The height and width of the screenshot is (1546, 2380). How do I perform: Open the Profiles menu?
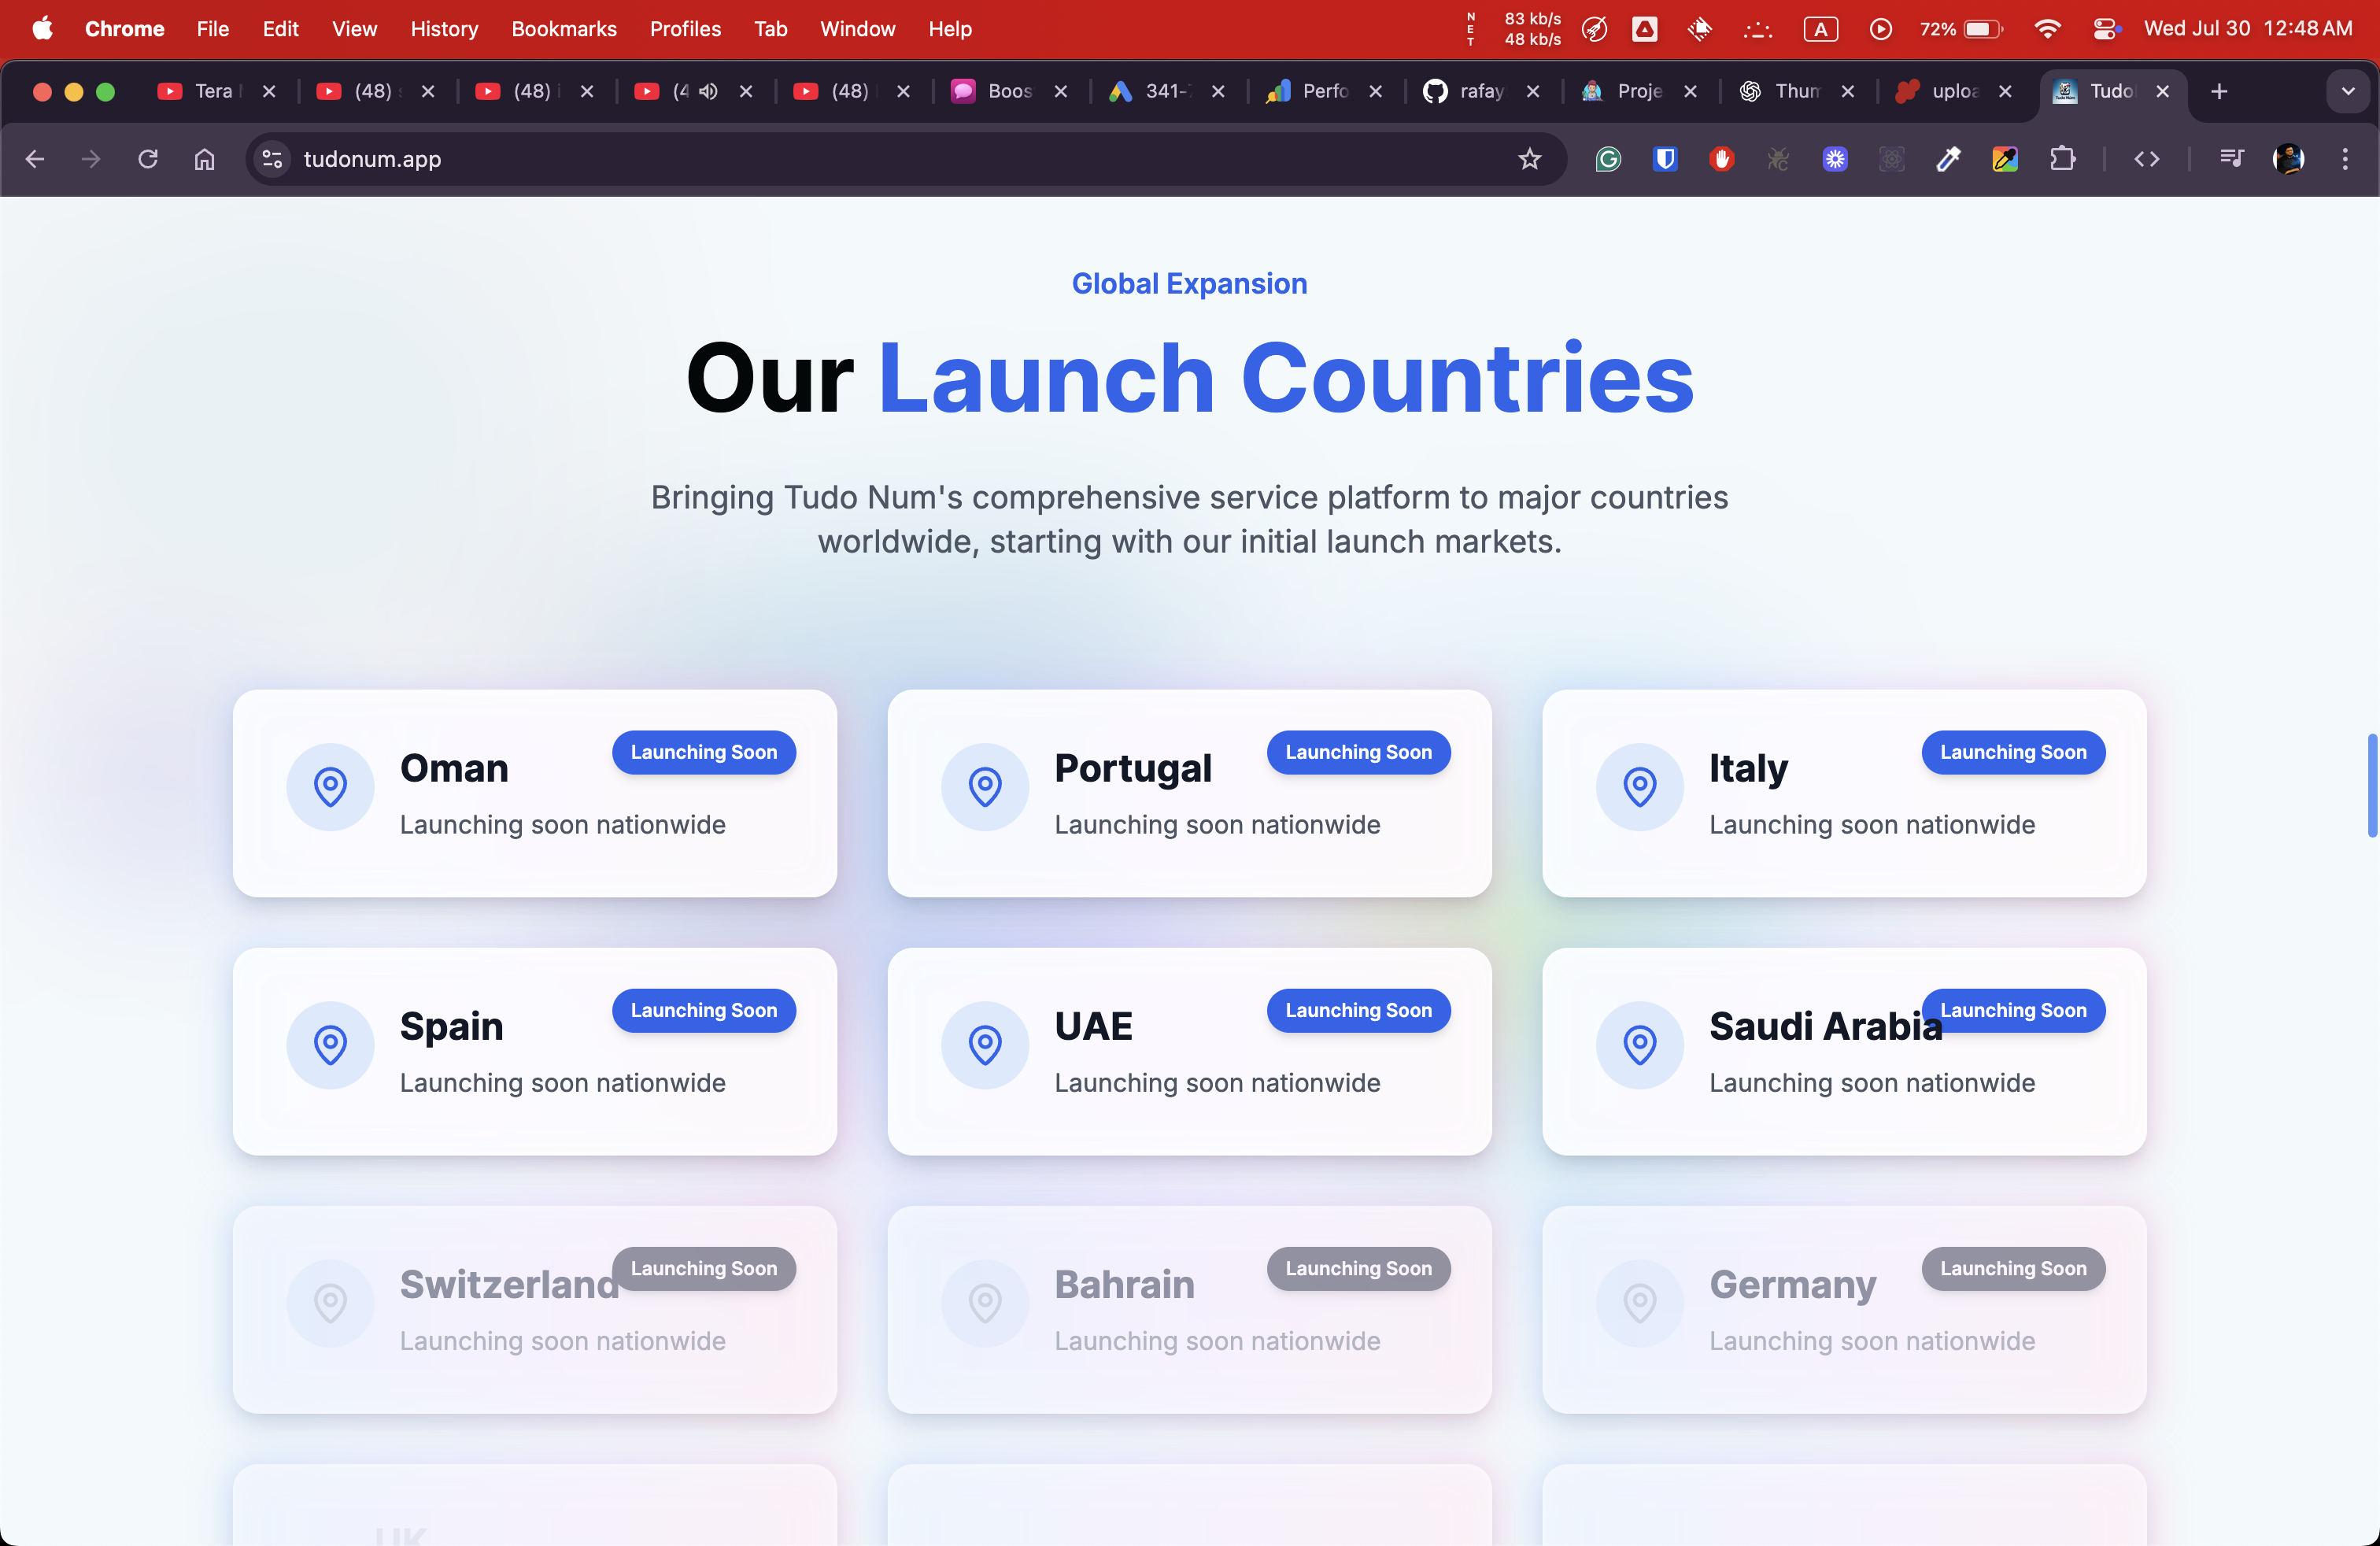pyautogui.click(x=685, y=29)
